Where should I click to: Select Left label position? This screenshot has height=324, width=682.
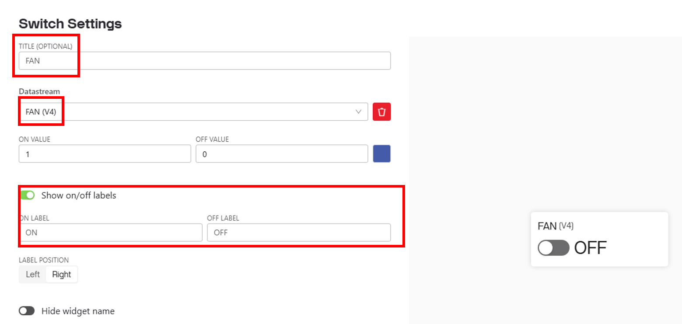point(33,274)
